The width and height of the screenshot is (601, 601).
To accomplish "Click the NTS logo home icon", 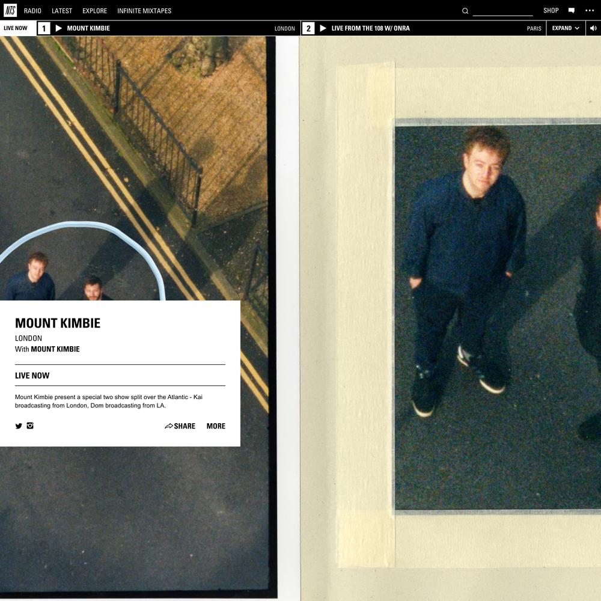I will pyautogui.click(x=10, y=10).
